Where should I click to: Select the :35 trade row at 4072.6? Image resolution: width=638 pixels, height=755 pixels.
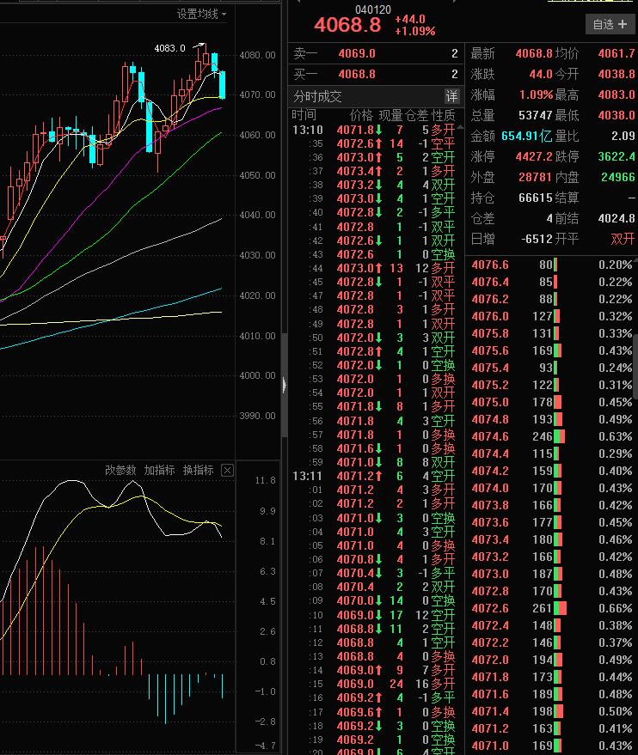click(374, 143)
